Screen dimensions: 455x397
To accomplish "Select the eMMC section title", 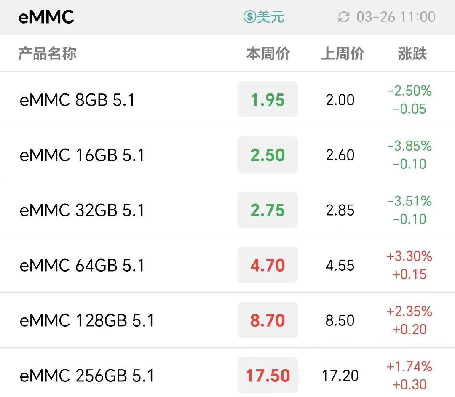I will coord(46,17).
